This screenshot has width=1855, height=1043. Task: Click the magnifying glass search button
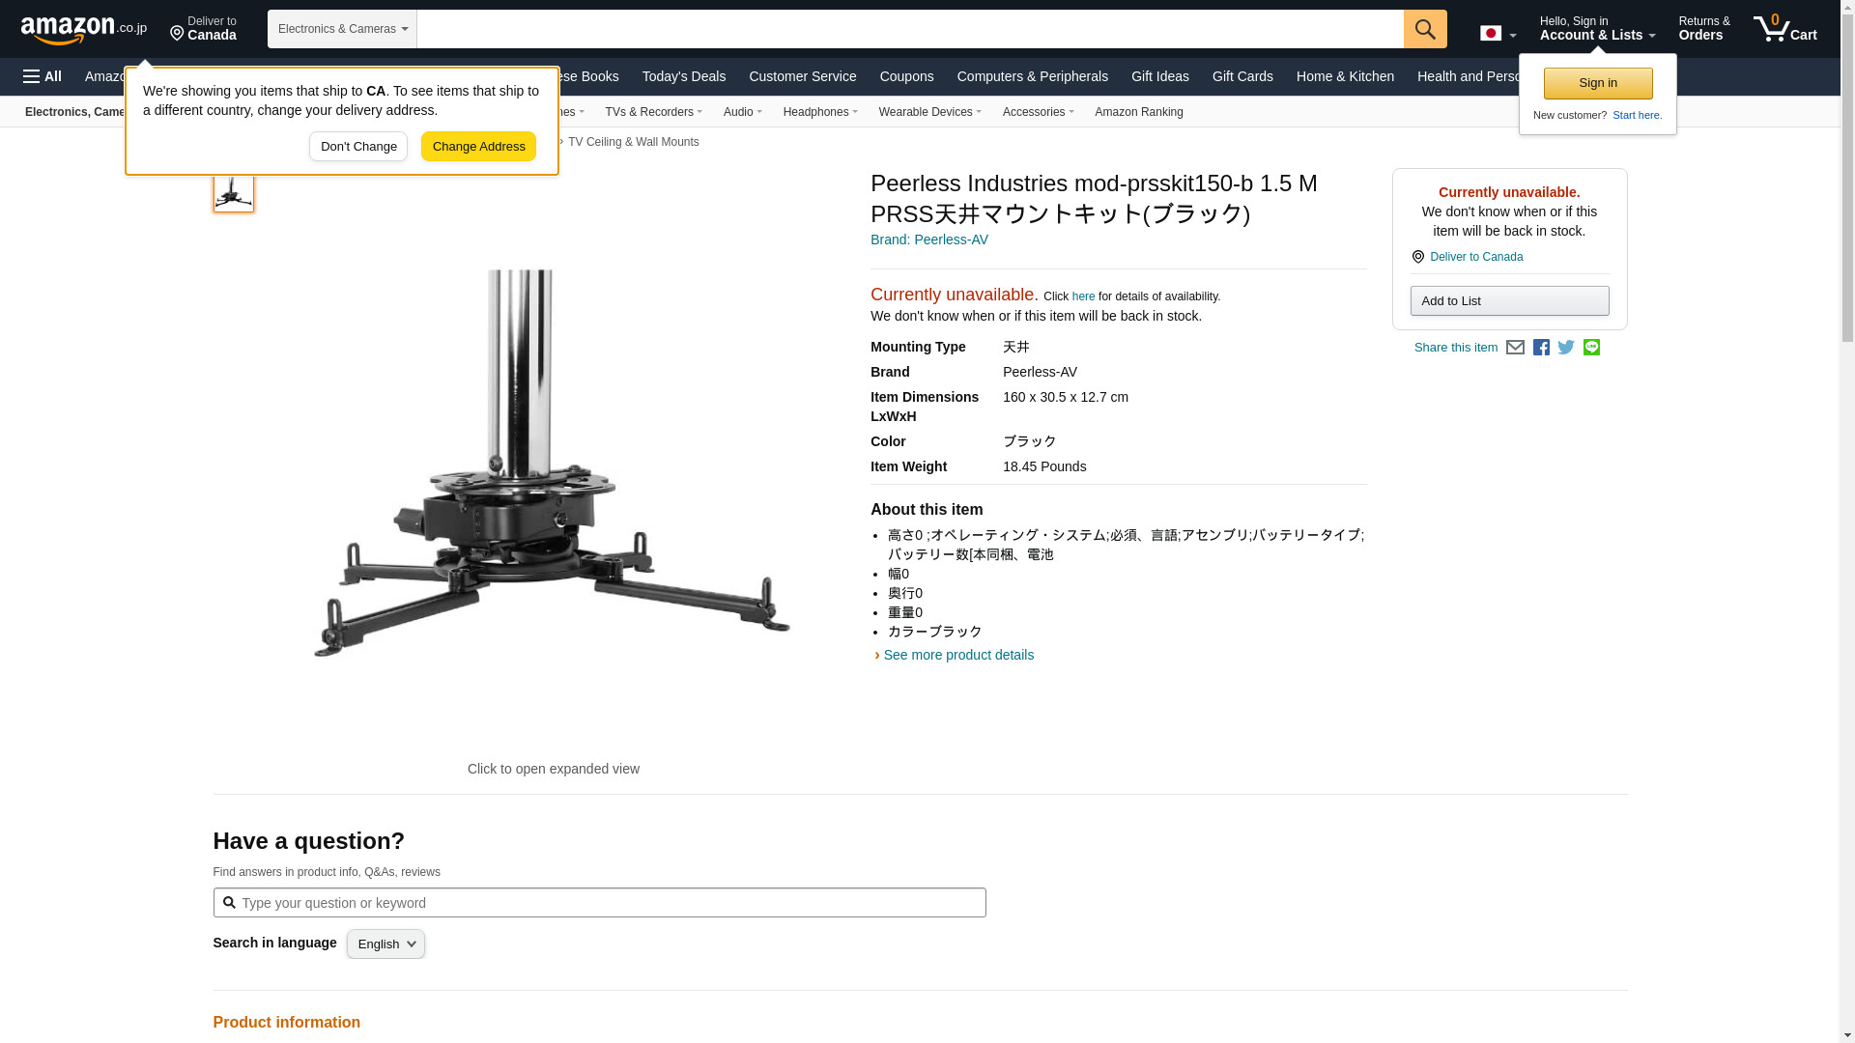pos(1424,29)
